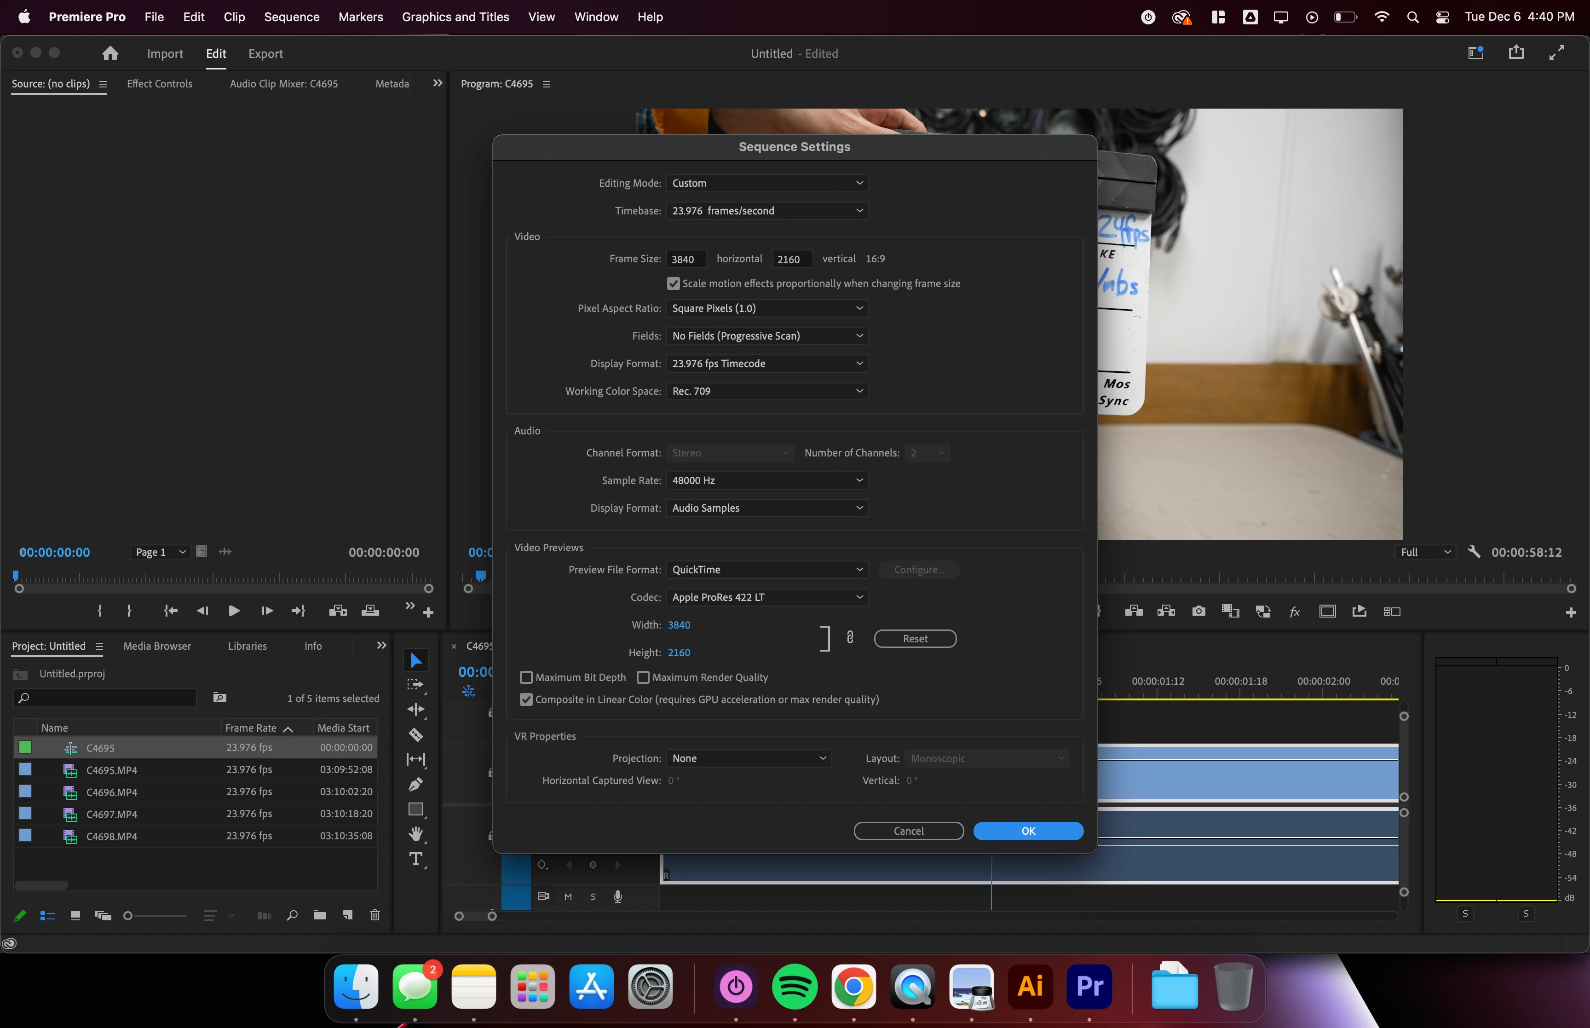Enable Maximum Render Quality checkbox

click(x=643, y=677)
